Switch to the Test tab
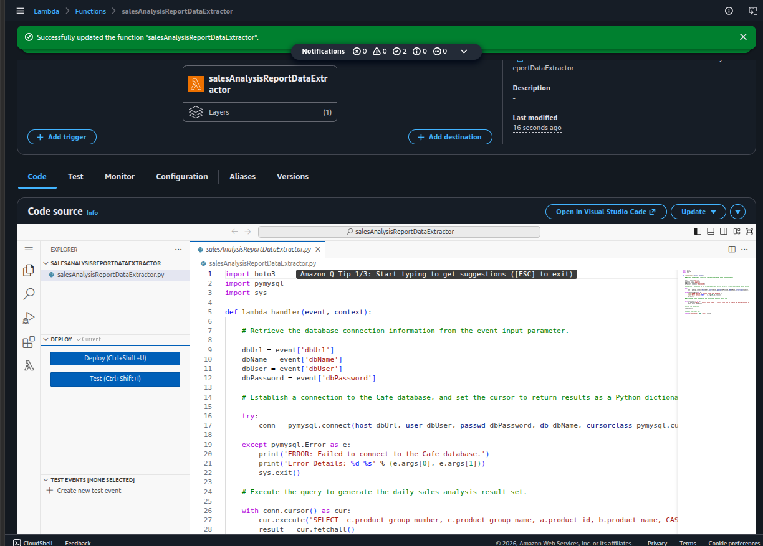Viewport: 763px width, 546px height. point(75,176)
